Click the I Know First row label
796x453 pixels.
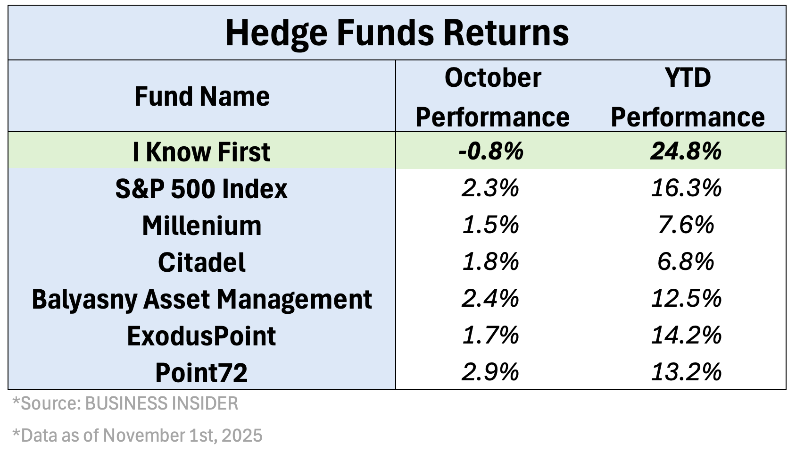point(202,152)
